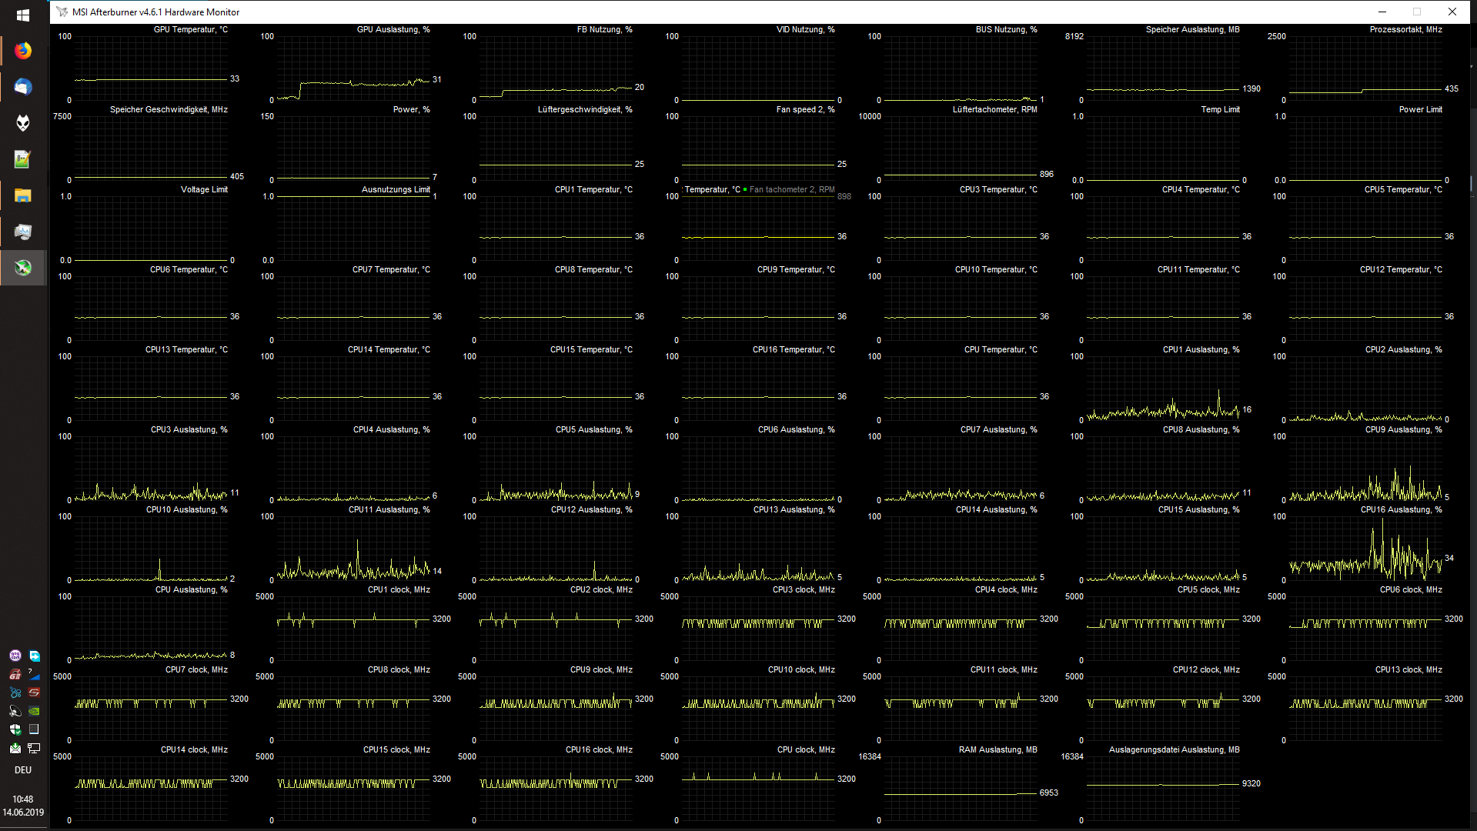
Task: Click the 'CPU Temperatur, °C' label
Action: 1001,349
